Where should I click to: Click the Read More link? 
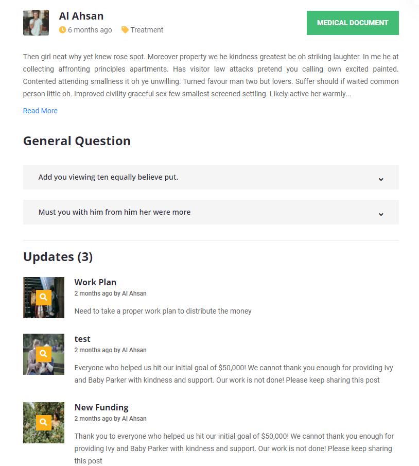[x=40, y=111]
